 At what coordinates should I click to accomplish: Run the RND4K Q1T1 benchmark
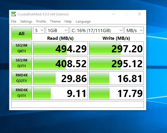point(22,93)
